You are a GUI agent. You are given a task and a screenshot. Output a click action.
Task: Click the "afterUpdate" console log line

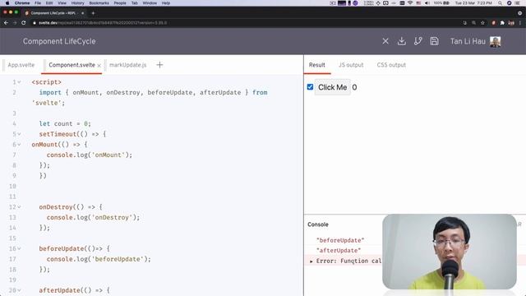coord(339,250)
